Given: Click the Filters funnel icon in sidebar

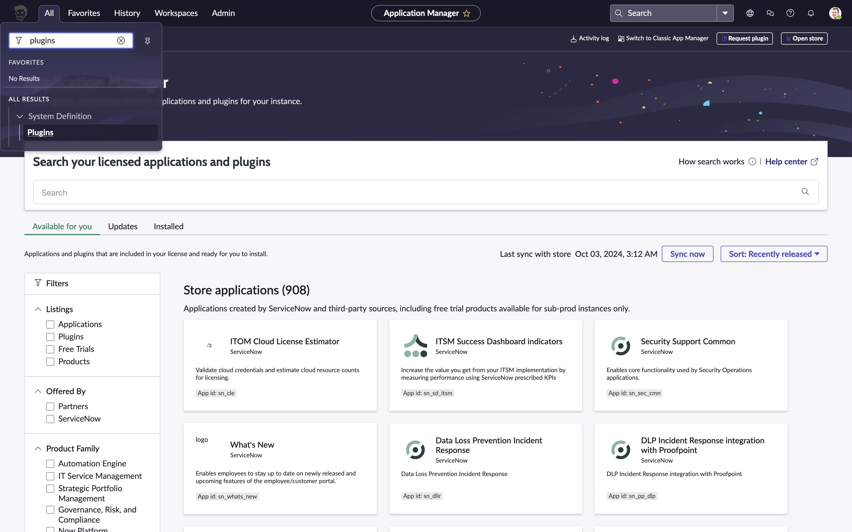Looking at the screenshot, I should pos(38,283).
